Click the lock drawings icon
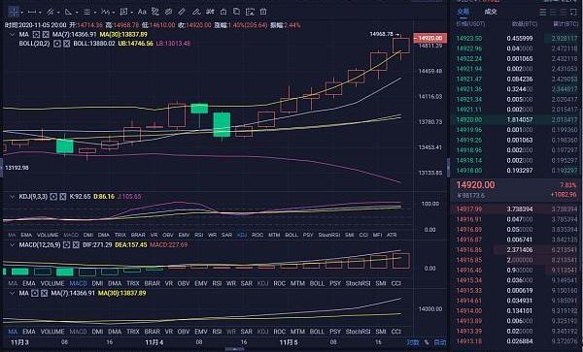This screenshot has height=352, width=583. pos(223,12)
